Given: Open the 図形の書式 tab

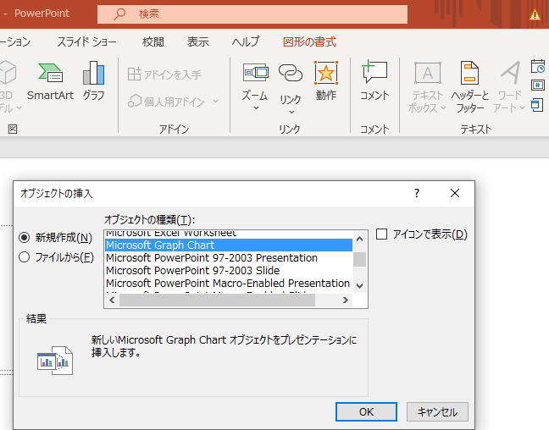Looking at the screenshot, I should coord(309,42).
